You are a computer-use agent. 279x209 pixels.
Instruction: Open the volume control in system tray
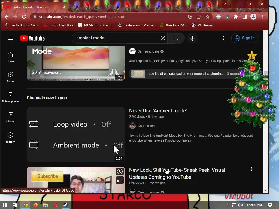241,205
